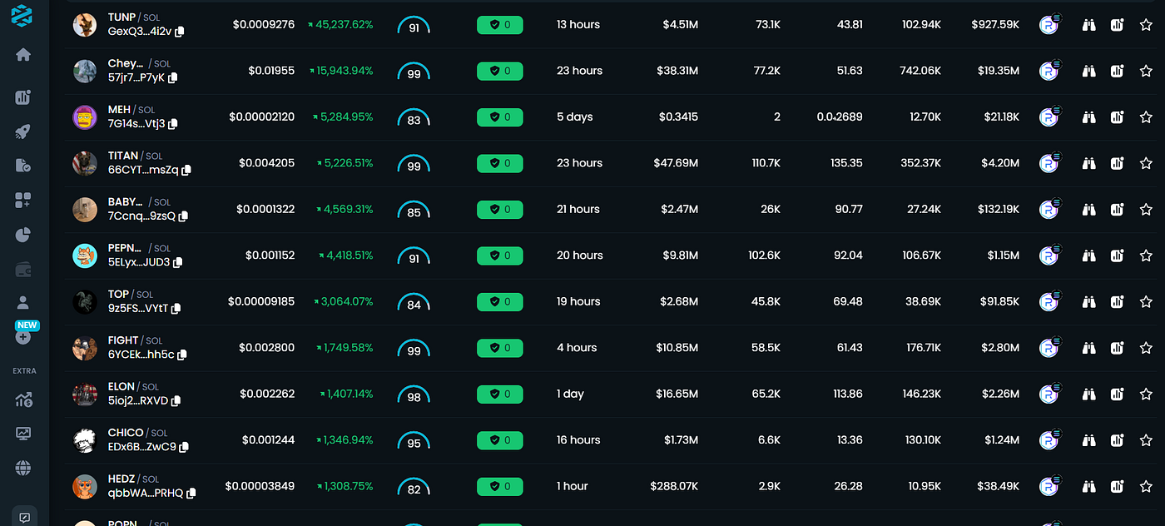Open the ELON / SOL pair link
The image size is (1165, 526).
[x=133, y=386]
